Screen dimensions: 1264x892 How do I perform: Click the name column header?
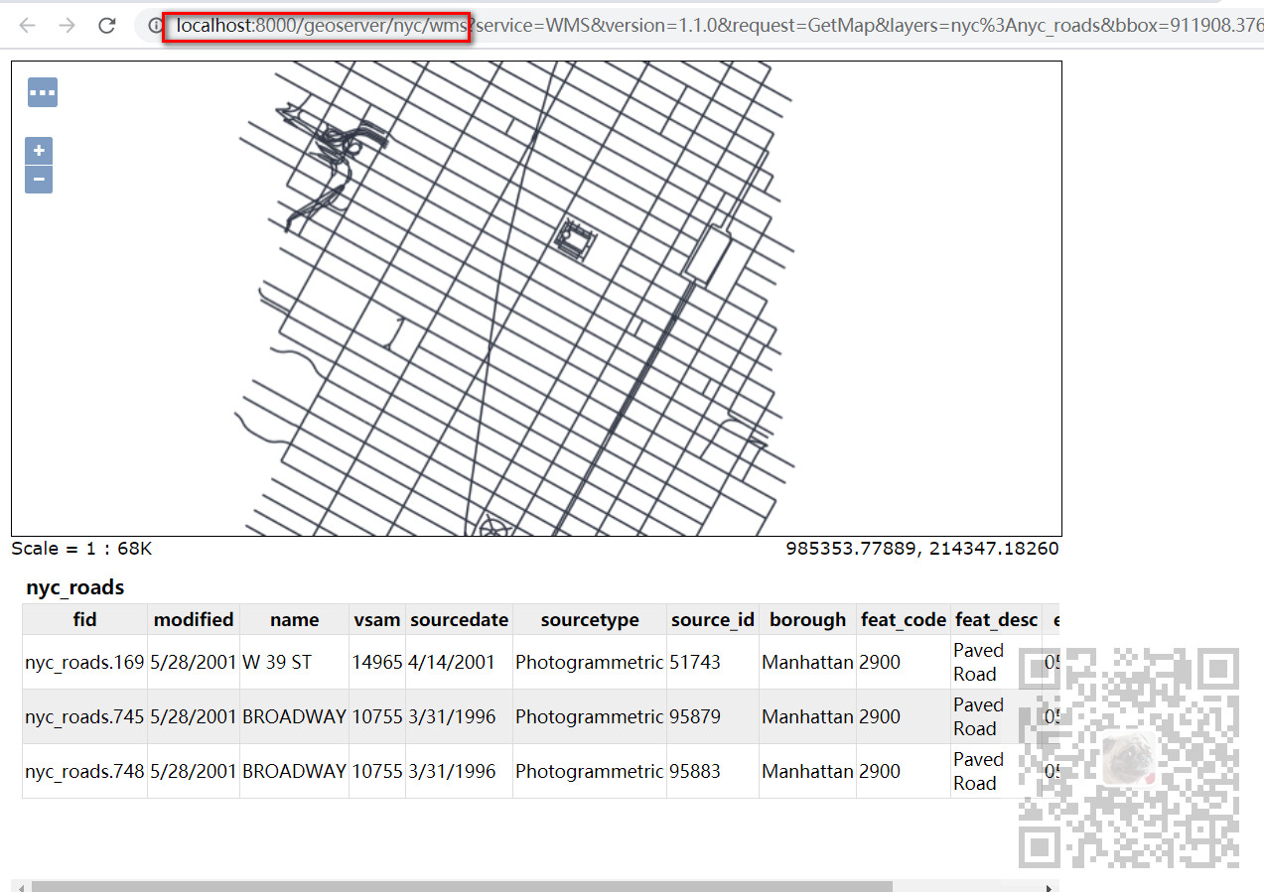tap(294, 620)
